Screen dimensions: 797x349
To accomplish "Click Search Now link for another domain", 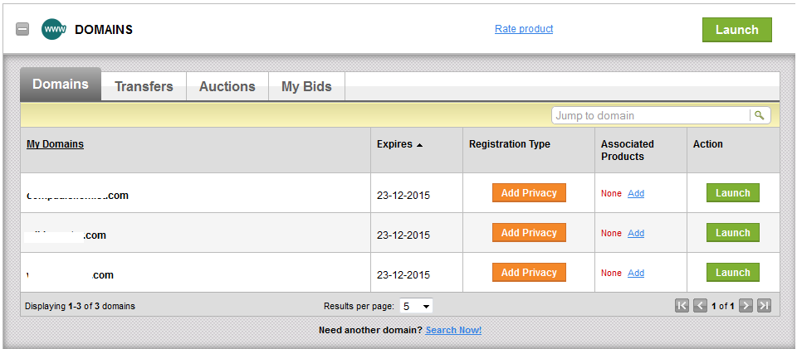I will pos(453,330).
